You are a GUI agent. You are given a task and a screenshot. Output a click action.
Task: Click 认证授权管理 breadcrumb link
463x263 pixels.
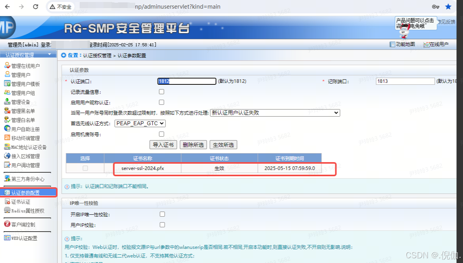pyautogui.click(x=97, y=55)
